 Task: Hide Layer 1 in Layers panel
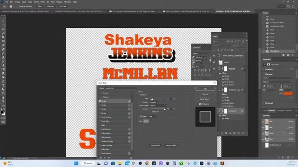tap(214, 62)
